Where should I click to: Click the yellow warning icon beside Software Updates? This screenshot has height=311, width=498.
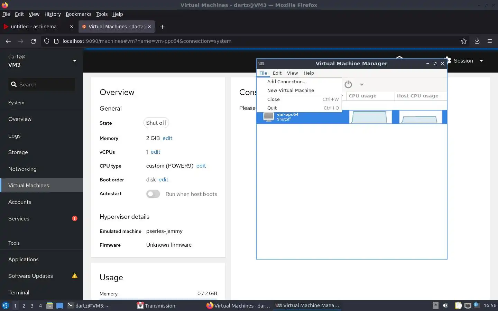pyautogui.click(x=74, y=276)
